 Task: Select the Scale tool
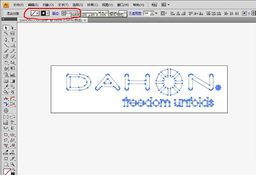coord(13,63)
